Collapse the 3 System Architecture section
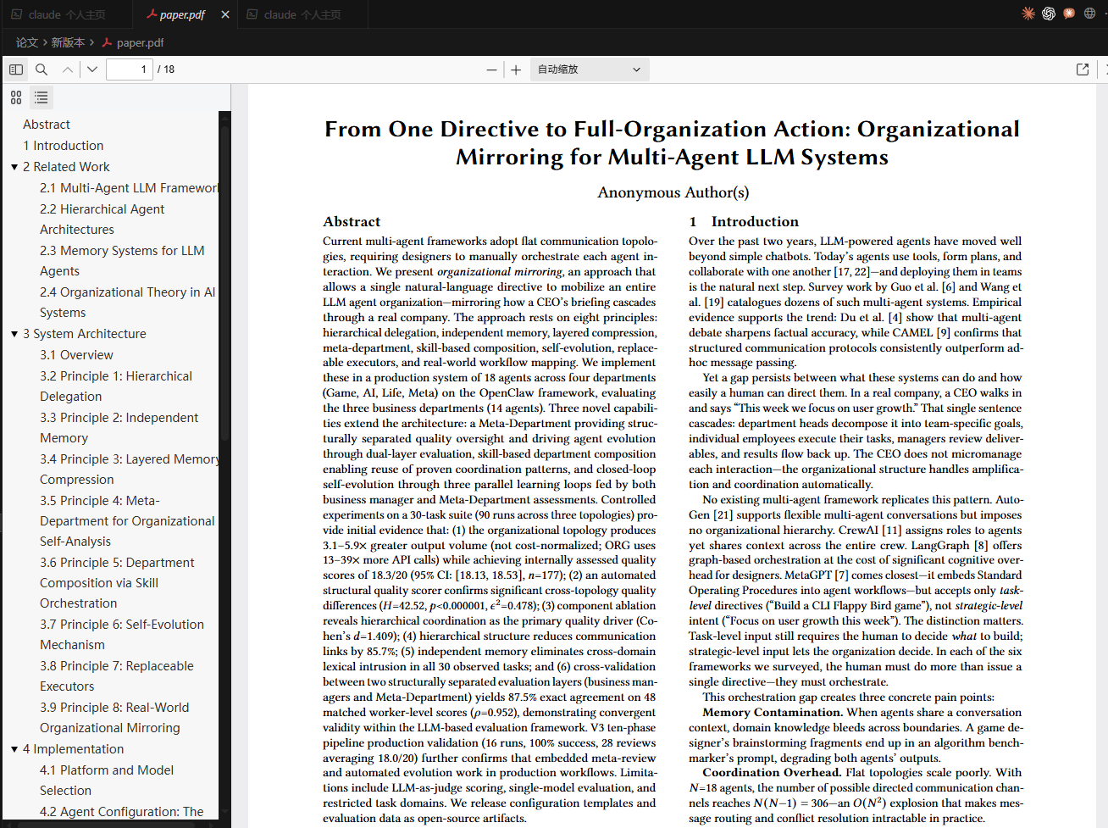1108x828 pixels. [14, 334]
